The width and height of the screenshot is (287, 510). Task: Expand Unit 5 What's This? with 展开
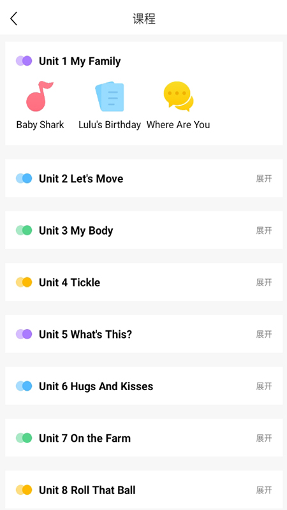coord(264,334)
